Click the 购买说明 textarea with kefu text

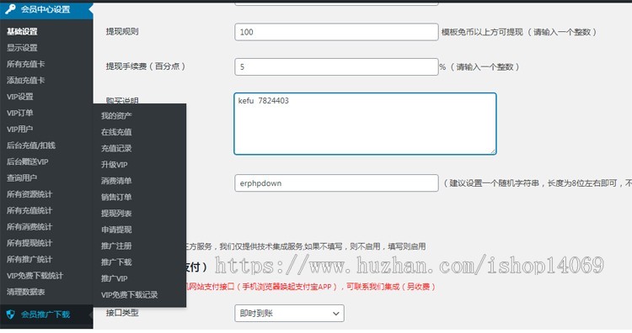point(365,124)
